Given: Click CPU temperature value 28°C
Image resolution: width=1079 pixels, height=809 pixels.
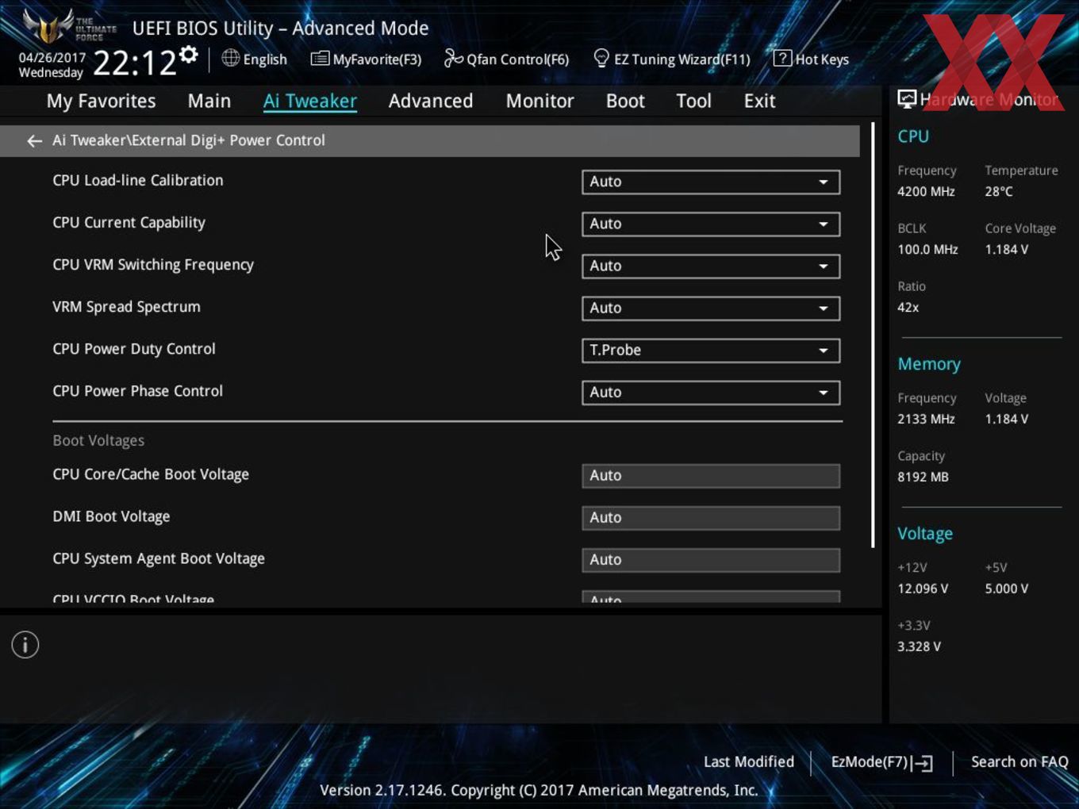Looking at the screenshot, I should pyautogui.click(x=999, y=191).
